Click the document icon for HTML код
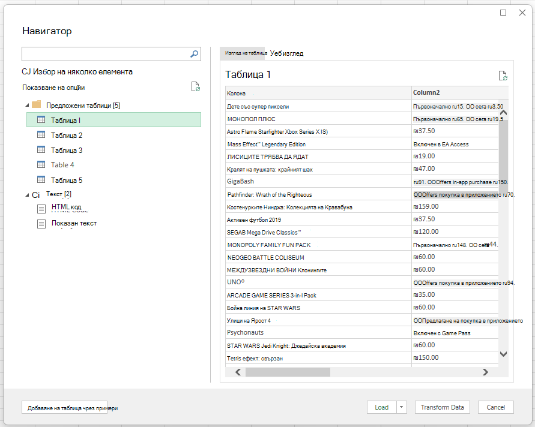Screen dimensions: 535x427 [x=41, y=209]
